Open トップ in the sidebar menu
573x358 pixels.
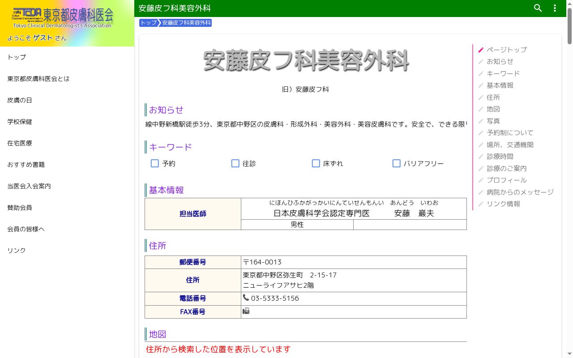(x=67, y=57)
